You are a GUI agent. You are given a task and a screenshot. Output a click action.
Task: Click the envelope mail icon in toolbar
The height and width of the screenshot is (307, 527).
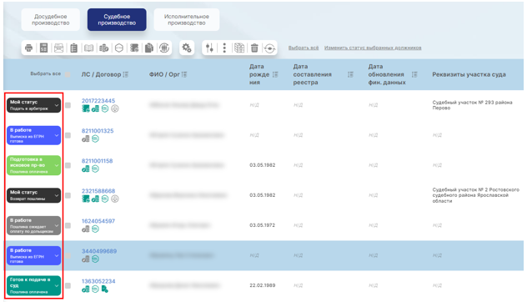[59, 48]
